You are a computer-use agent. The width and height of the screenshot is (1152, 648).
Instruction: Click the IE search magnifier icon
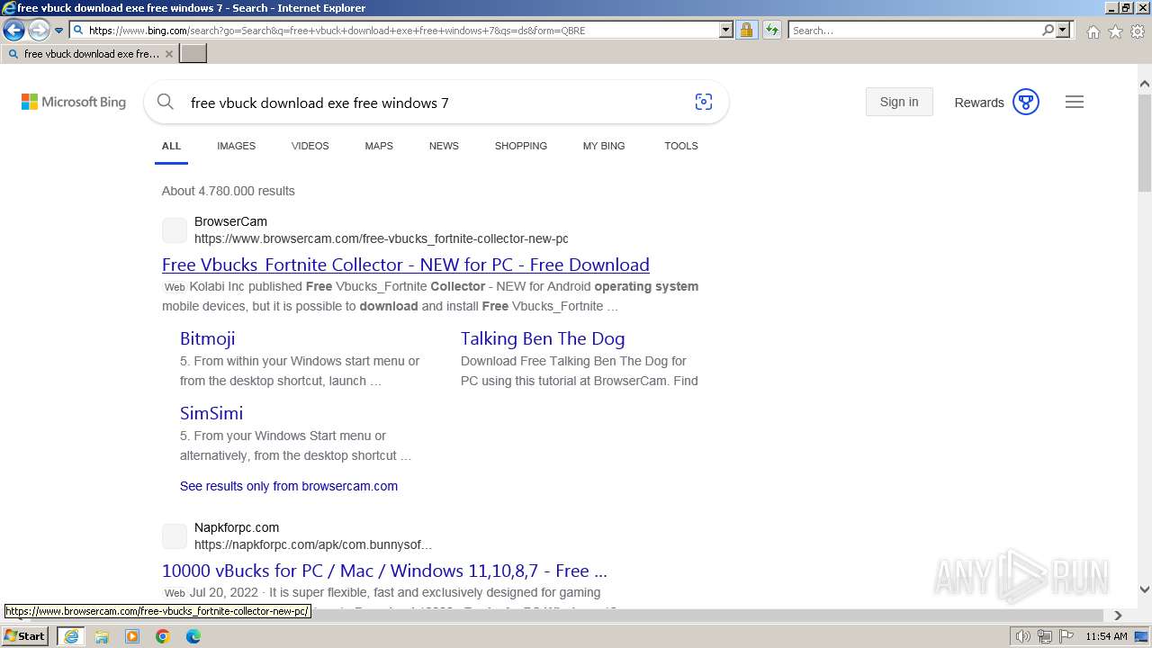1048,30
